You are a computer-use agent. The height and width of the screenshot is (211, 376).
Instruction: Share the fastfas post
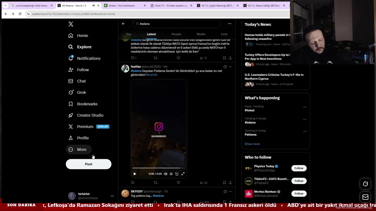tap(230, 183)
